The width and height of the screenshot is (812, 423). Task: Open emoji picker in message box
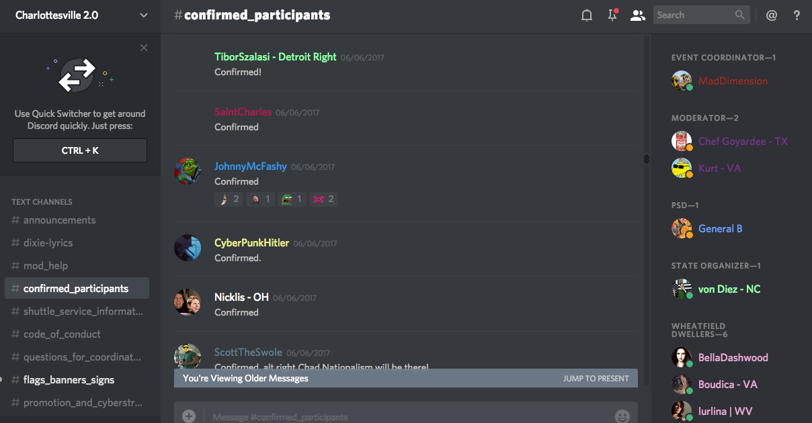pyautogui.click(x=622, y=416)
